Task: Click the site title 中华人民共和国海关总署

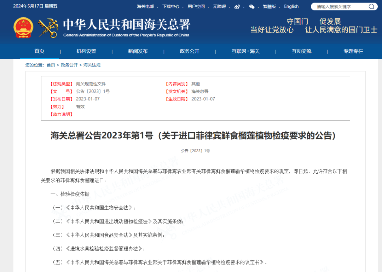Action: (127, 25)
